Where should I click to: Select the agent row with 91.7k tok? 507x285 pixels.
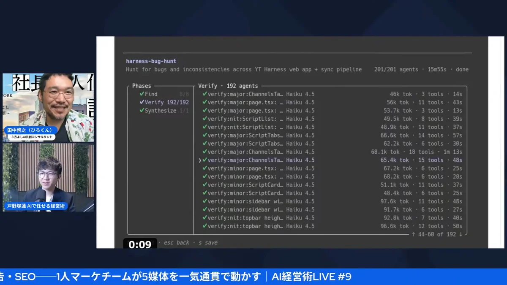pos(332,210)
